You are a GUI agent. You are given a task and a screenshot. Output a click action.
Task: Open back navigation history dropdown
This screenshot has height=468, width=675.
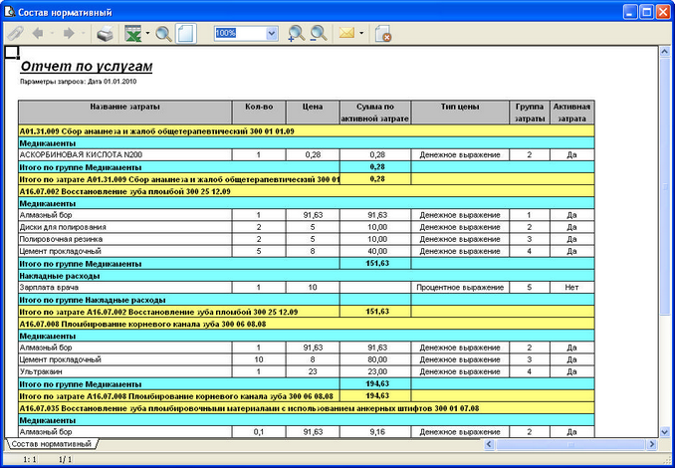tap(52, 33)
